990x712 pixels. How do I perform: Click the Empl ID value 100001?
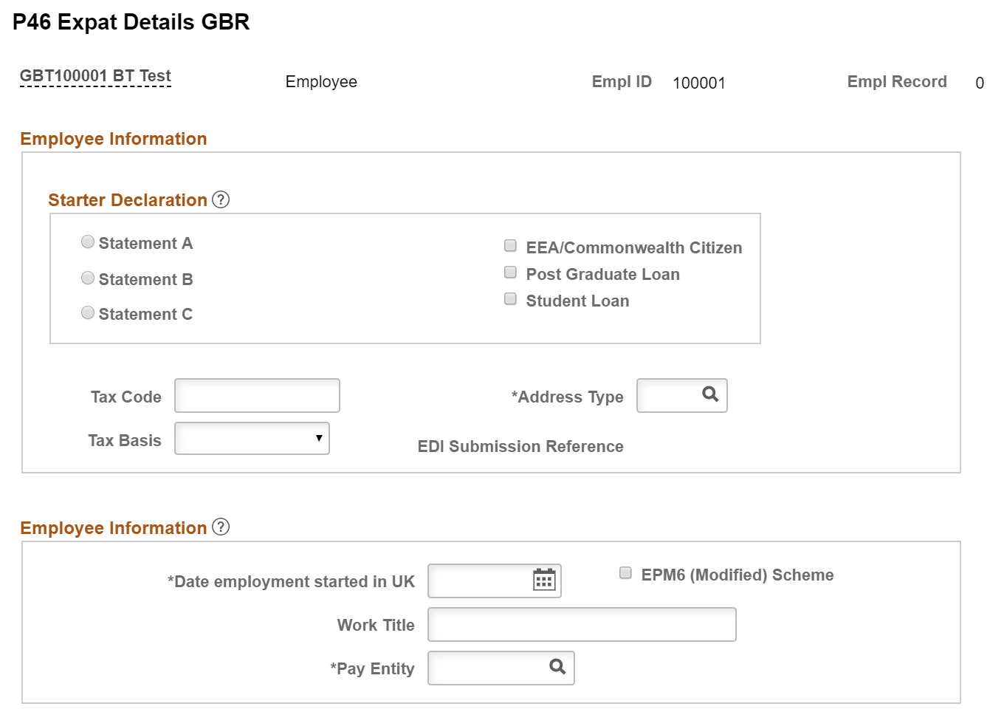pyautogui.click(x=699, y=83)
